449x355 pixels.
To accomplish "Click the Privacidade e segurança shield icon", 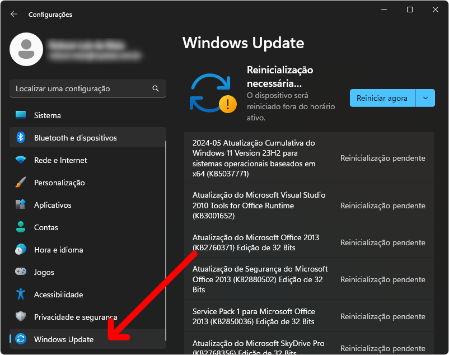I will [x=21, y=317].
